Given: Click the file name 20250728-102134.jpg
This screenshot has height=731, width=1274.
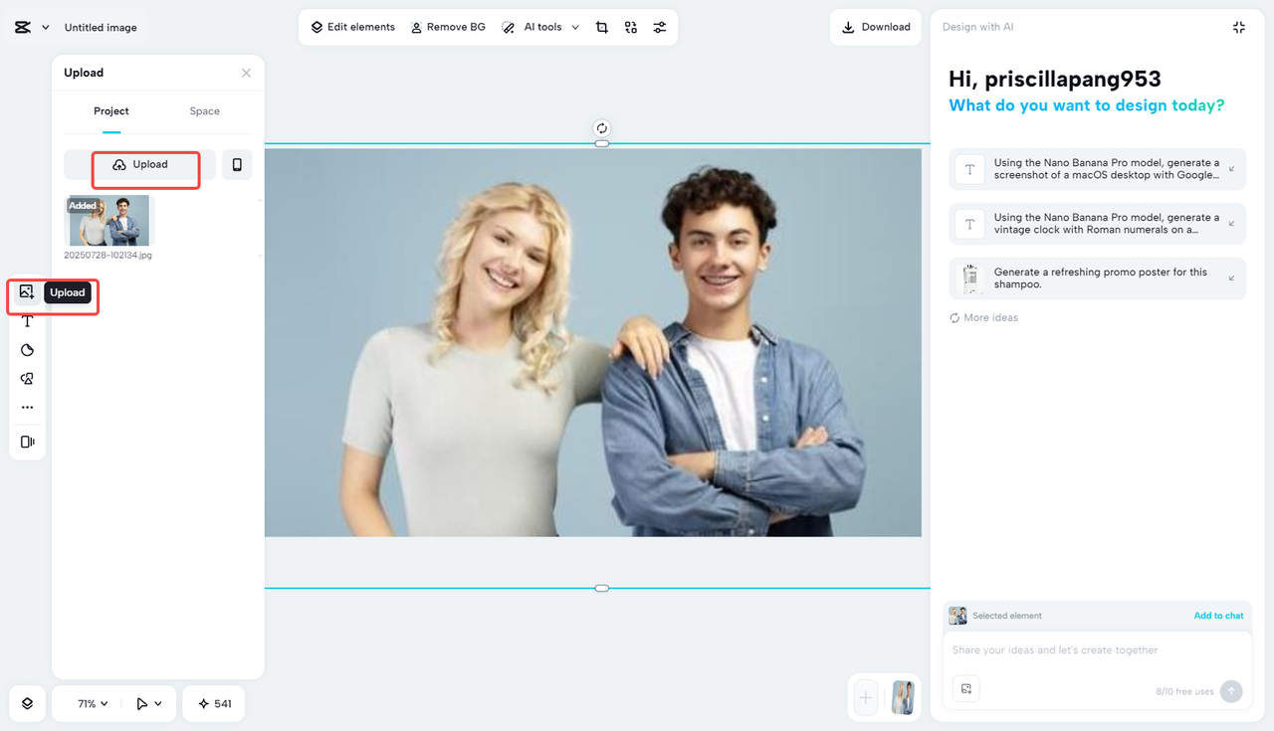Looking at the screenshot, I should pos(107,256).
